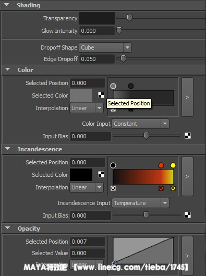Open the Color Input dropdown
Screen dimensions: 206x276
(x=140, y=124)
